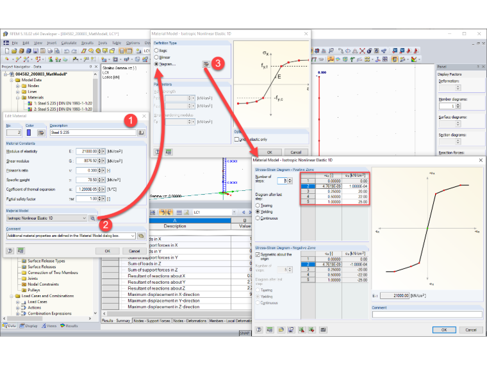Click the comment library icon in Edit Material
Screen dimensions: 487x365
point(141,236)
